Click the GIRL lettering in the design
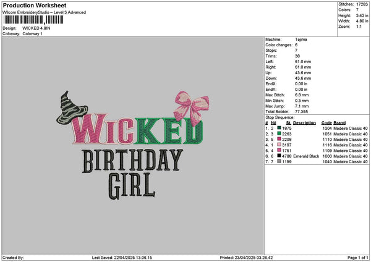Viewport: 371px width, 262px height. tap(132, 186)
